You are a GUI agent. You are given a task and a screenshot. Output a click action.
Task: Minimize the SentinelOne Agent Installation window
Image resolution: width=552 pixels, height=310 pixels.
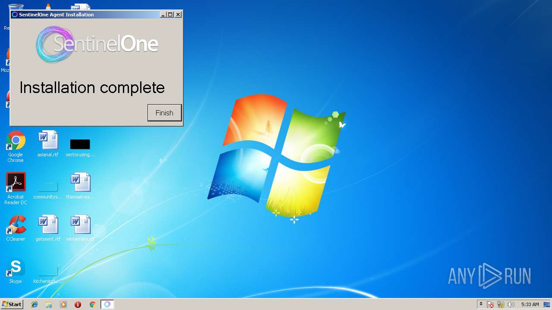(163, 15)
